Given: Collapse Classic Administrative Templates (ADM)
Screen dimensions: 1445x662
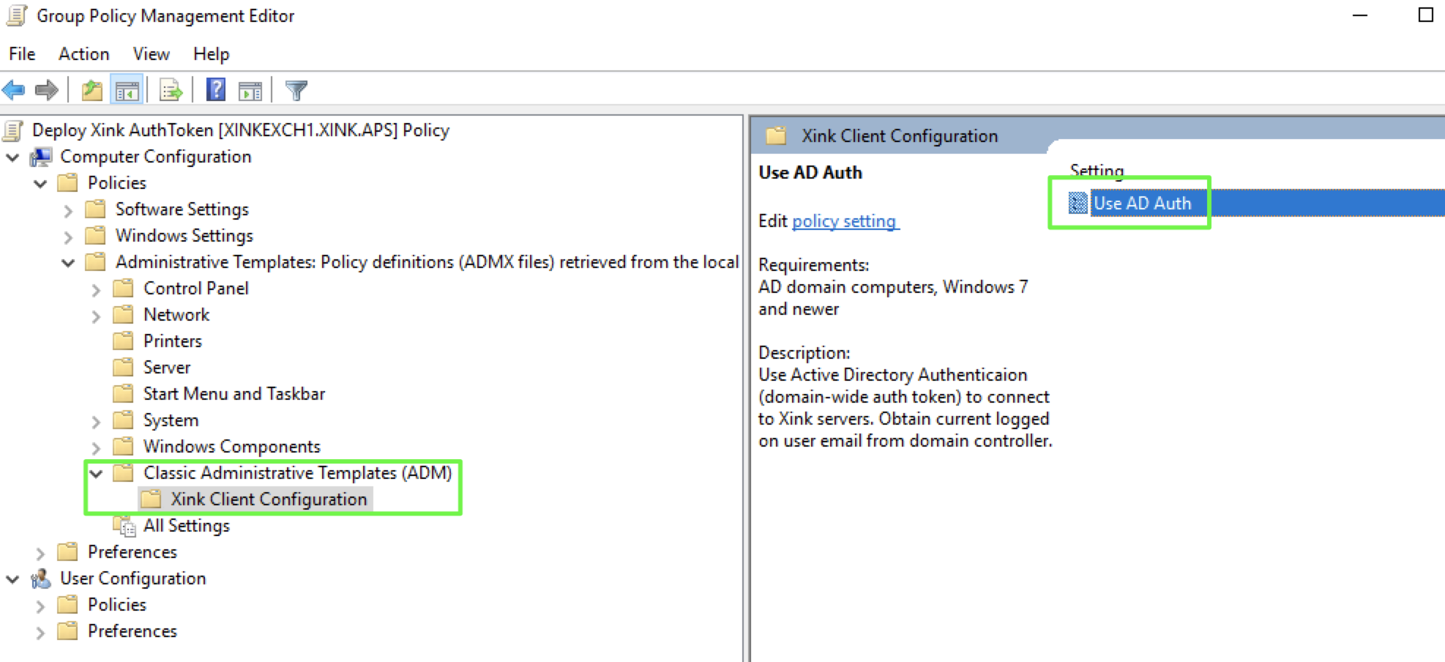Looking at the screenshot, I should point(96,473).
